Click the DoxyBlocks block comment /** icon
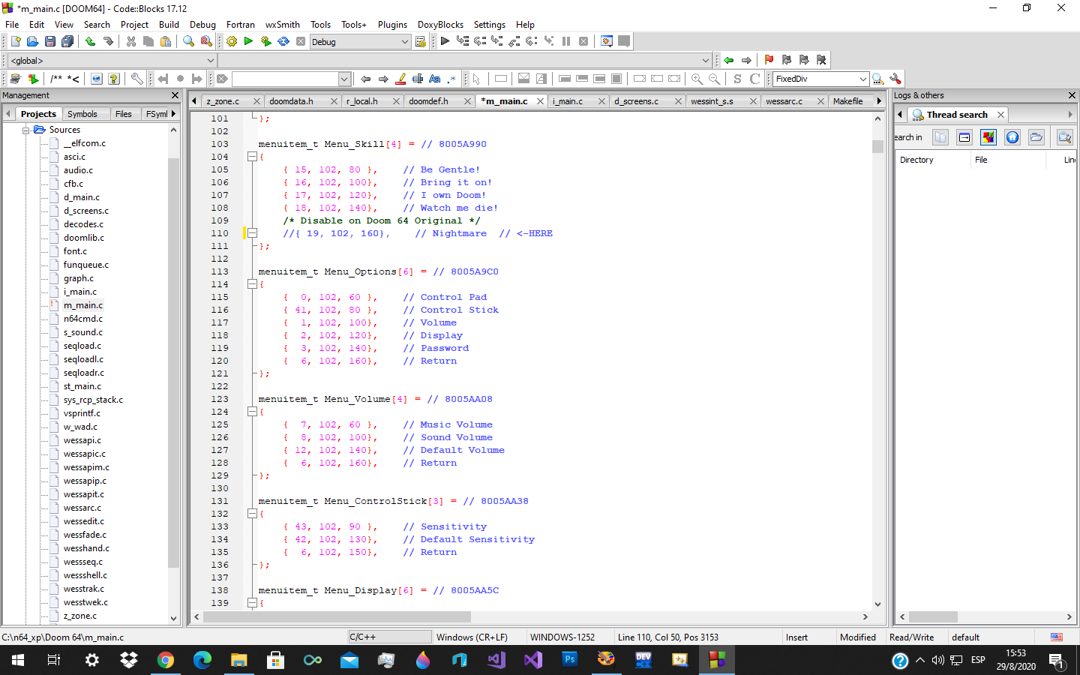This screenshot has width=1080, height=675. [x=56, y=79]
